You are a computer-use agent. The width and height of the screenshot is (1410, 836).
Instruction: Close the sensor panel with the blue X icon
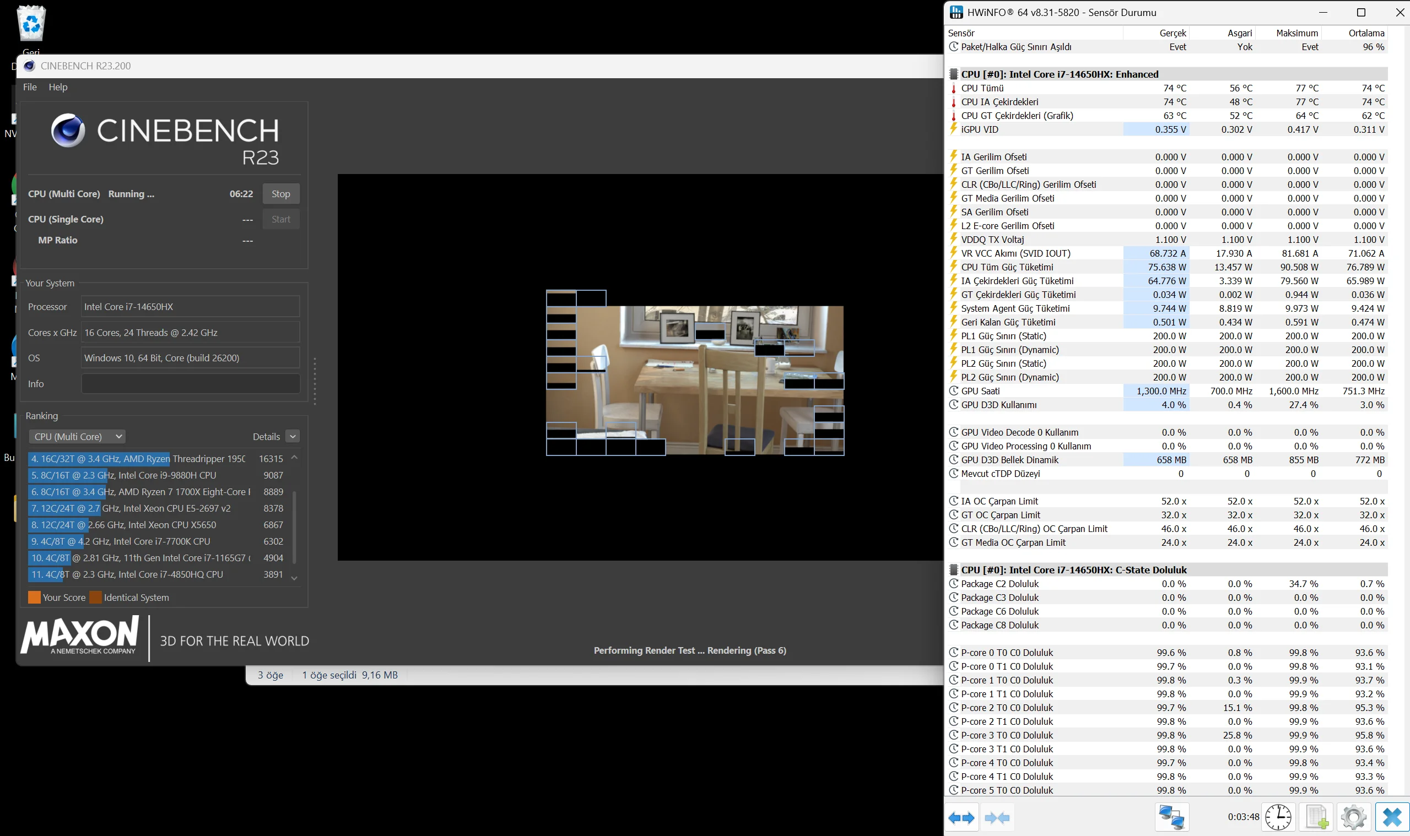point(1391,817)
